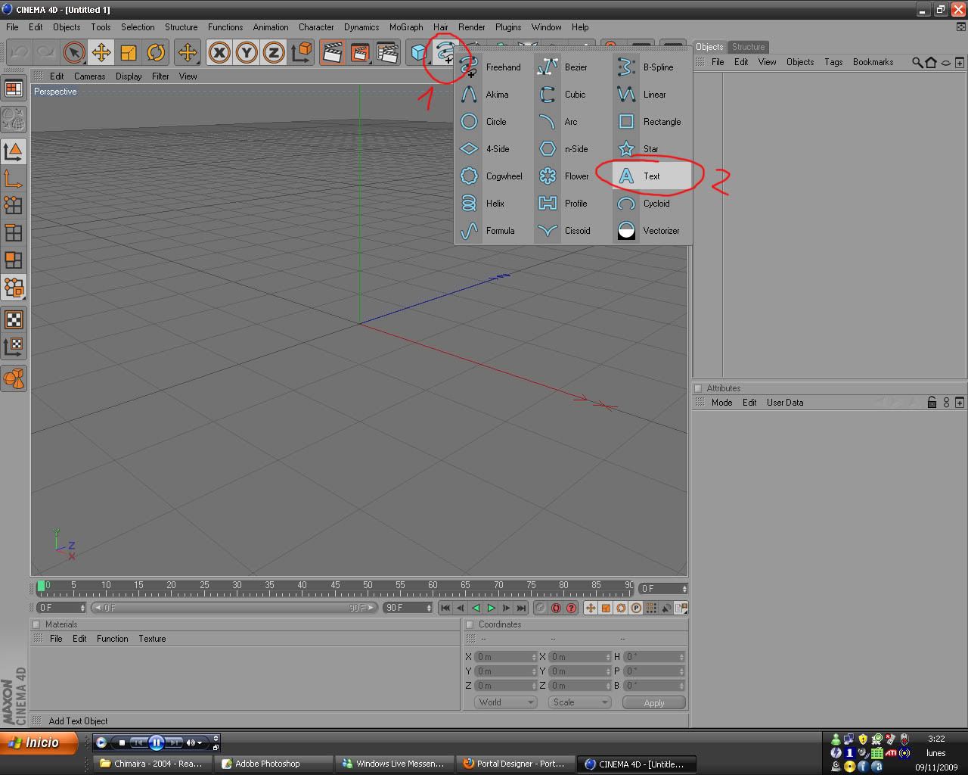Click frame 45 on timeline ruler
The image size is (968, 775).
(x=335, y=585)
